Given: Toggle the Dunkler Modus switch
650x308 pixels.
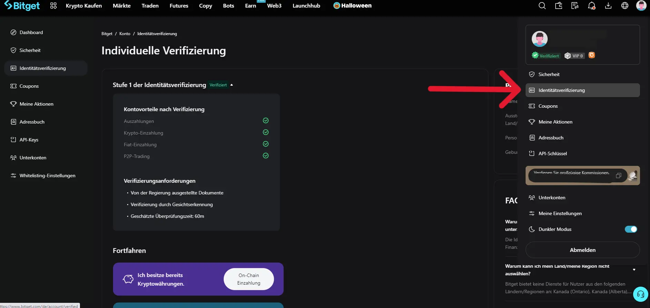Looking at the screenshot, I should click(x=631, y=229).
